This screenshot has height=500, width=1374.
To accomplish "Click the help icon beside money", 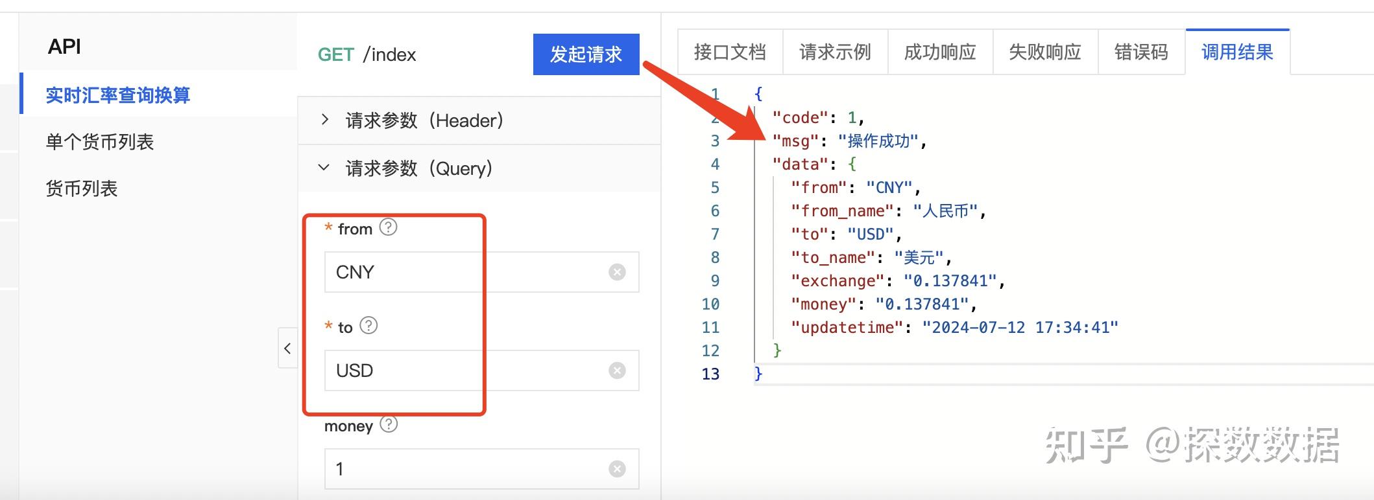I will pyautogui.click(x=388, y=424).
